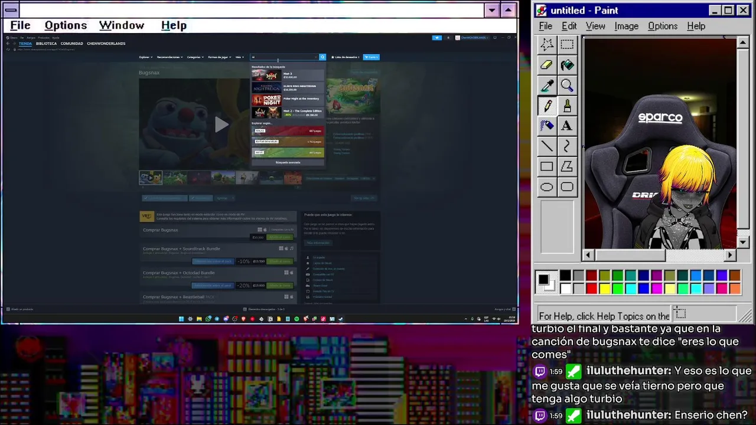Screen dimensions: 756x425
Task: Pick the magenta color swatch in Paint palette
Action: (656, 288)
